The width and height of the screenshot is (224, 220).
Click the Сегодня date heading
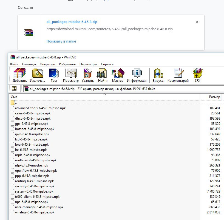point(25,8)
